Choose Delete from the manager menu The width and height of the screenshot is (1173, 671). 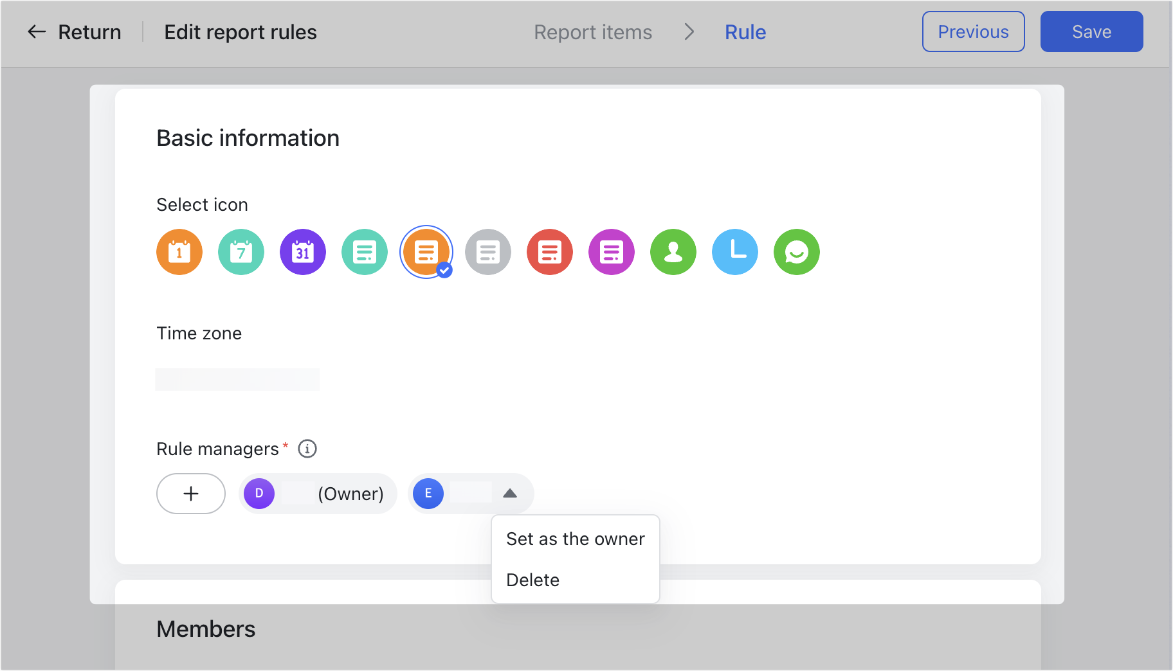click(532, 579)
